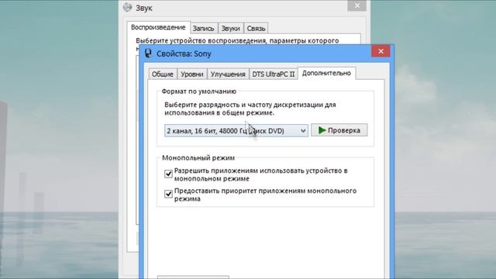This screenshot has width=496, height=279.
Task: Select the DTS UltraPC II tab
Action: click(x=274, y=74)
